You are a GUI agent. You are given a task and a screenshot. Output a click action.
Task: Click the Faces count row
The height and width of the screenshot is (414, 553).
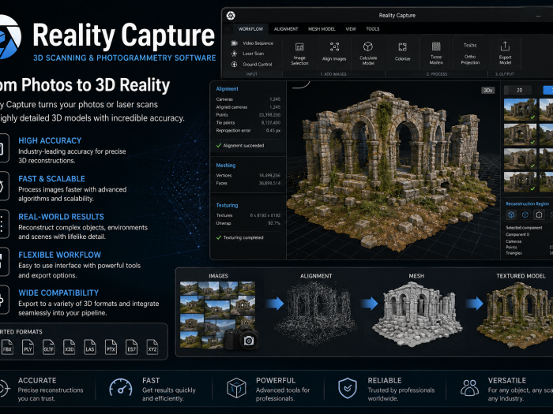coord(248,183)
